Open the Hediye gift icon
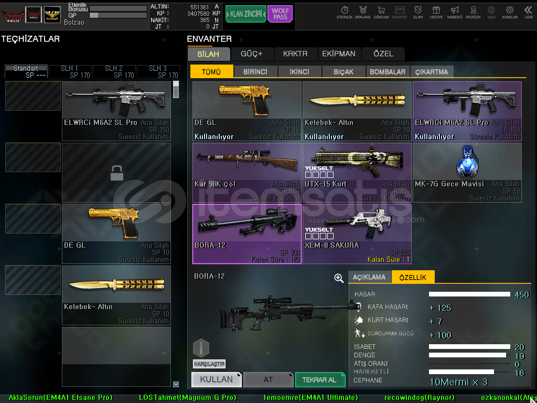Image resolution: width=537 pixels, height=403 pixels. pyautogui.click(x=436, y=13)
